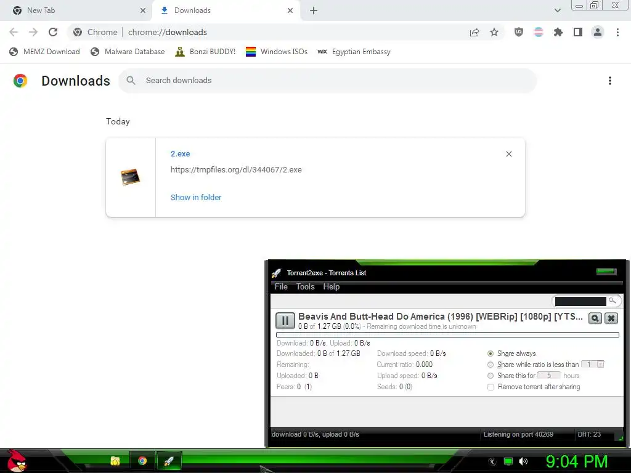Click the Torrent2exe search magnifier icon
The image size is (631, 473).
[612, 301]
